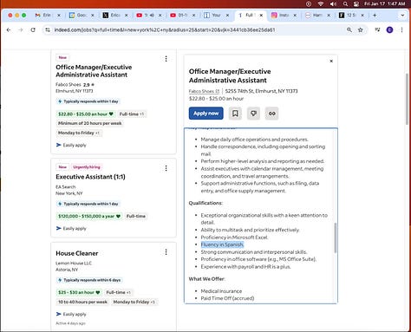Click $25 - $30 an hour badge
The width and height of the screenshot is (411, 332).
click(79, 292)
